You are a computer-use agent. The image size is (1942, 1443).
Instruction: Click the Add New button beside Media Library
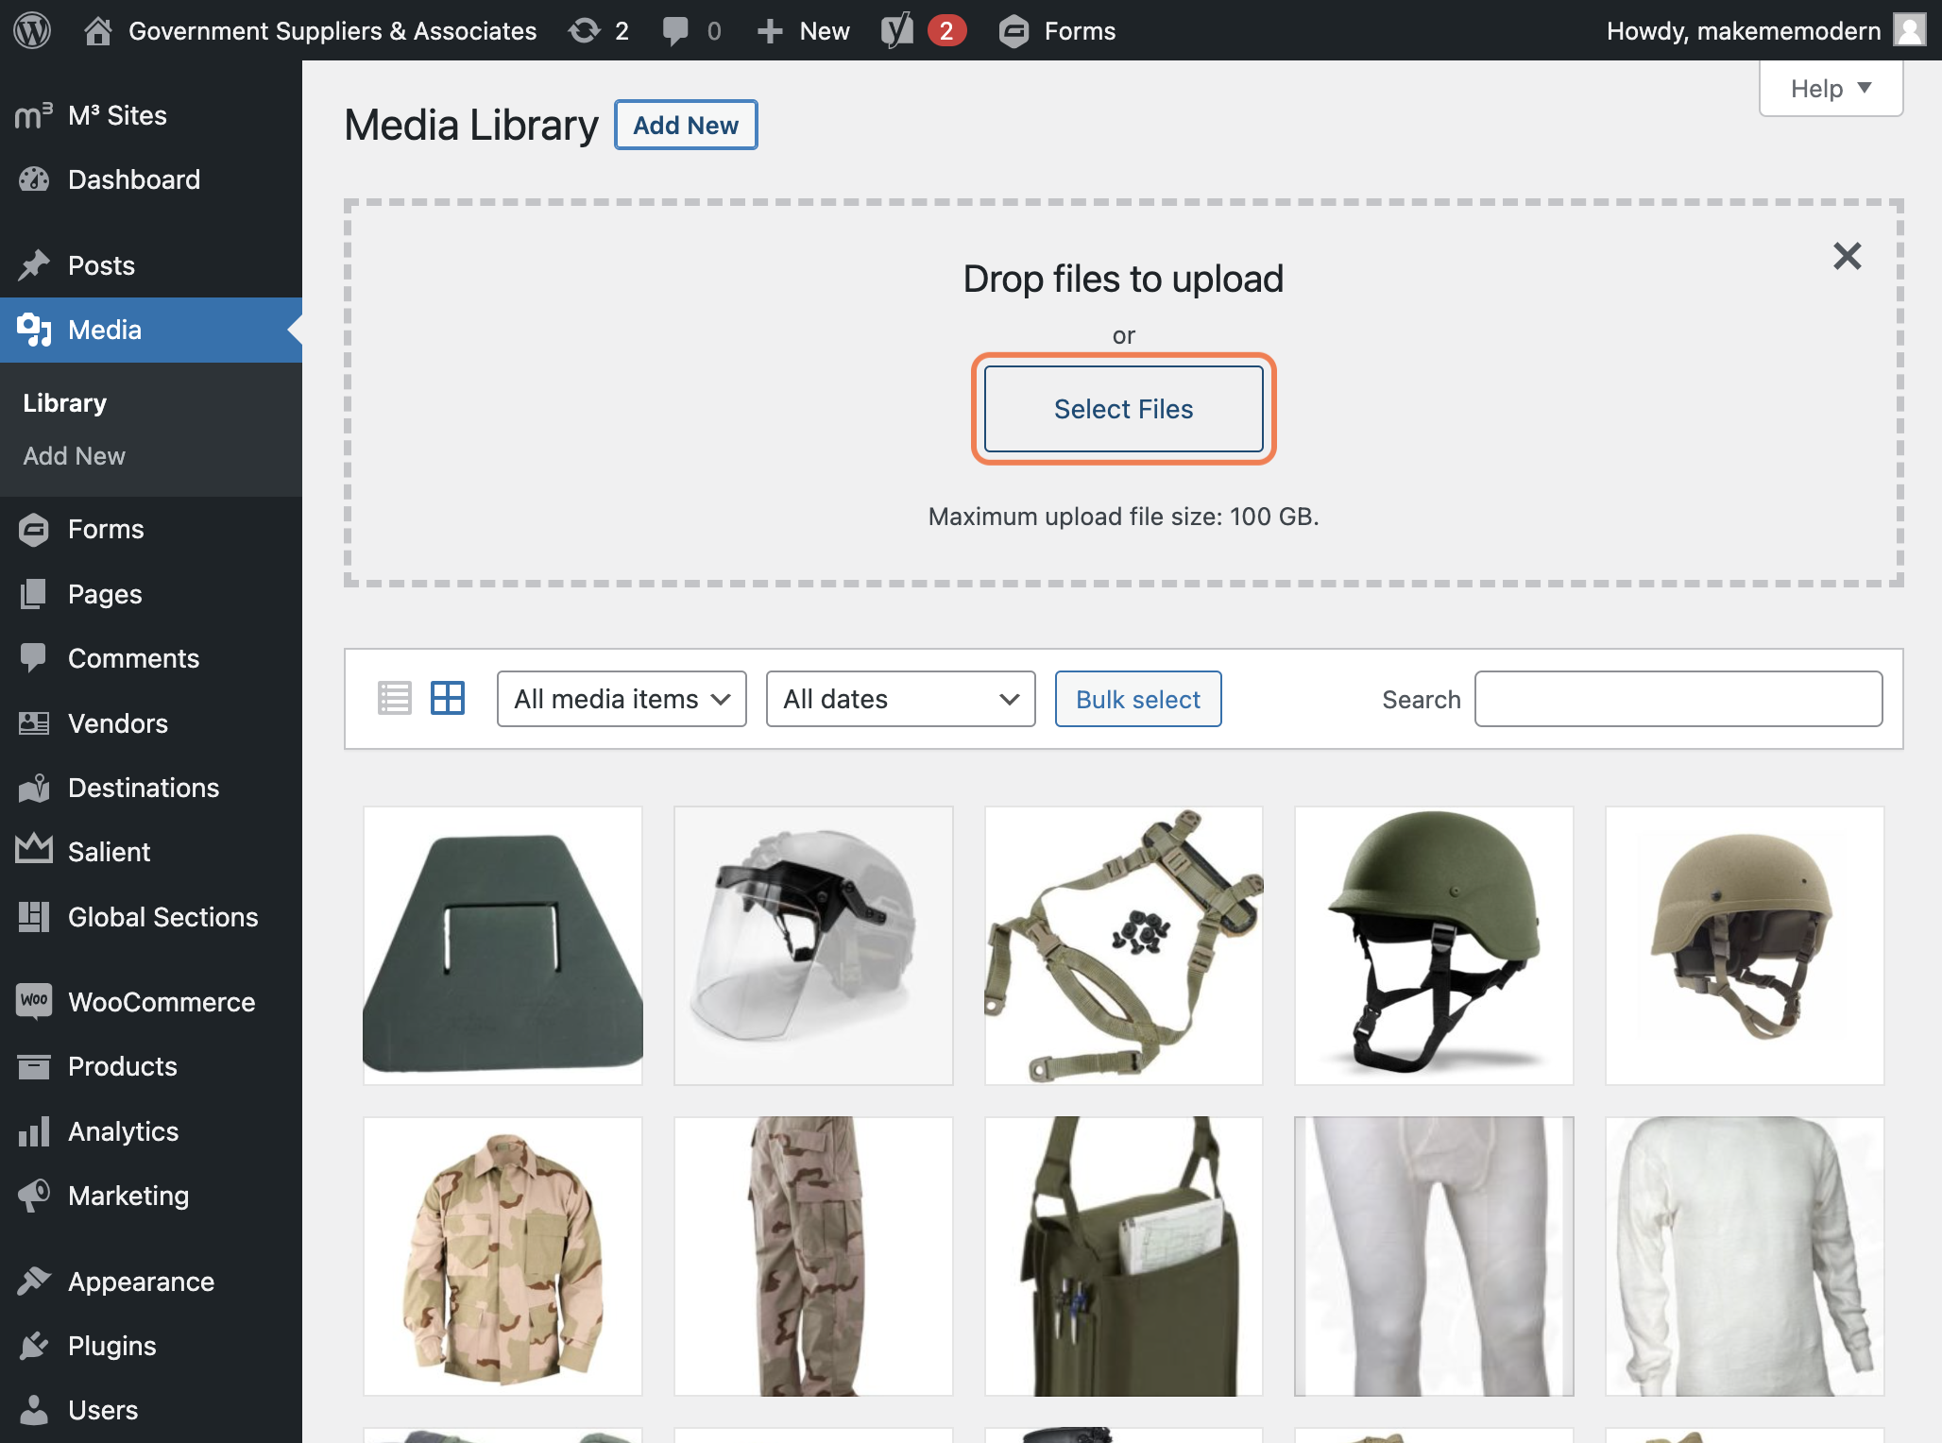686,125
